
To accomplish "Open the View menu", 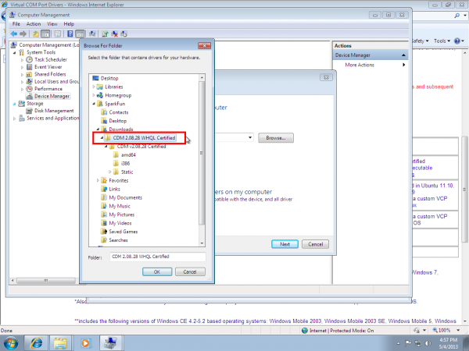I will 52,24.
